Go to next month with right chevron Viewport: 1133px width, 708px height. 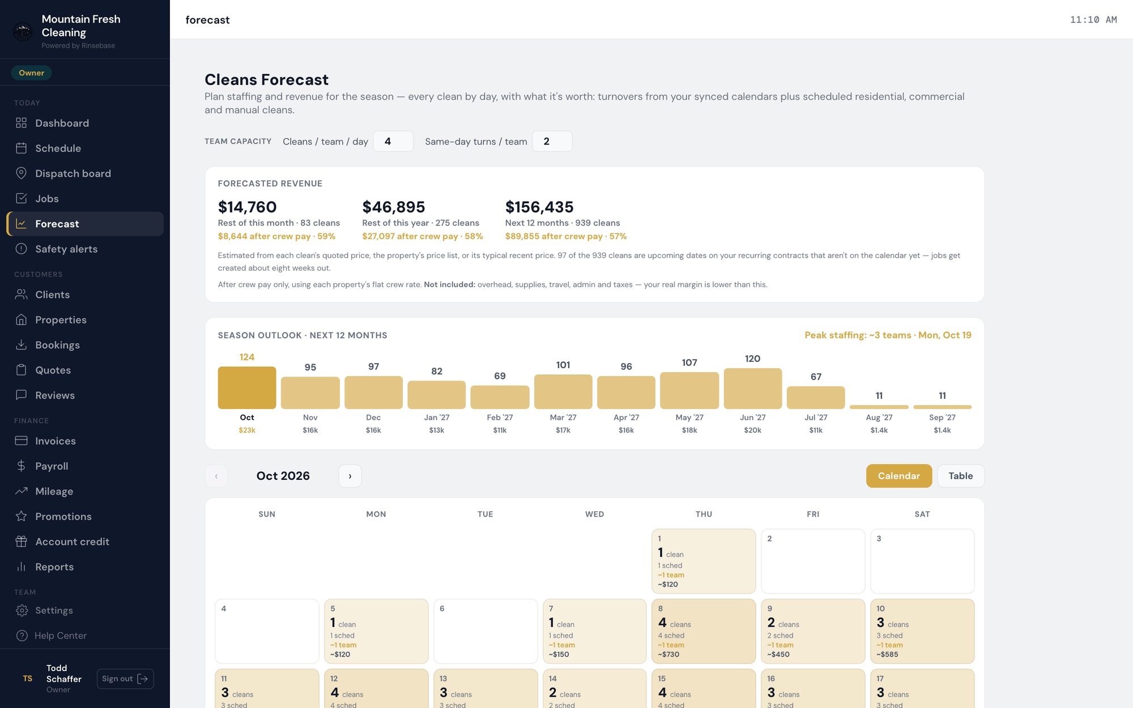350,476
